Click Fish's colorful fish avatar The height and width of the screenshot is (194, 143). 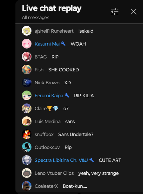pos(27,70)
